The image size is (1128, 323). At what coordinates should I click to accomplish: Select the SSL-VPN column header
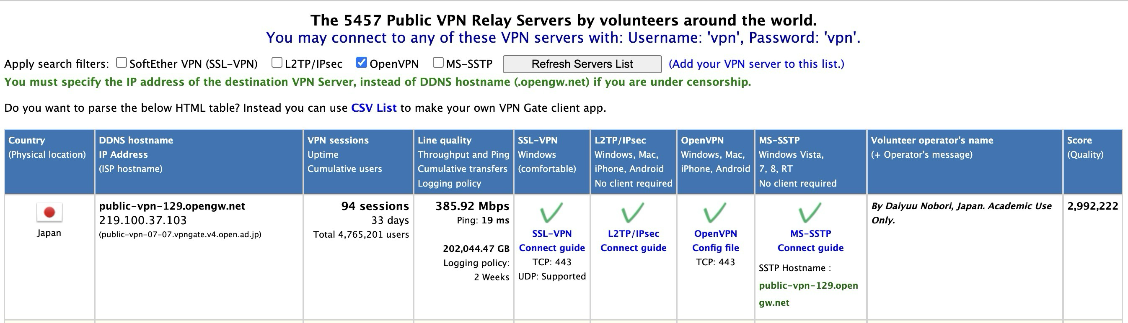pyautogui.click(x=552, y=162)
